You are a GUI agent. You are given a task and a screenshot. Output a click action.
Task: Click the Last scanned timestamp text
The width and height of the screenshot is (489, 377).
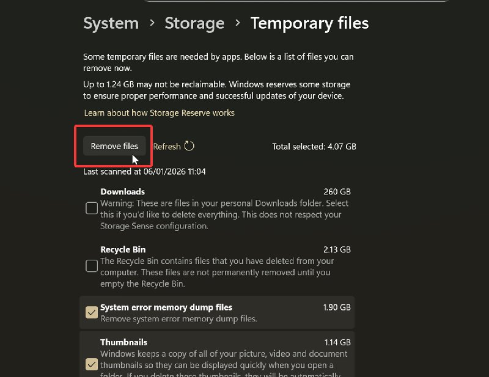(144, 172)
